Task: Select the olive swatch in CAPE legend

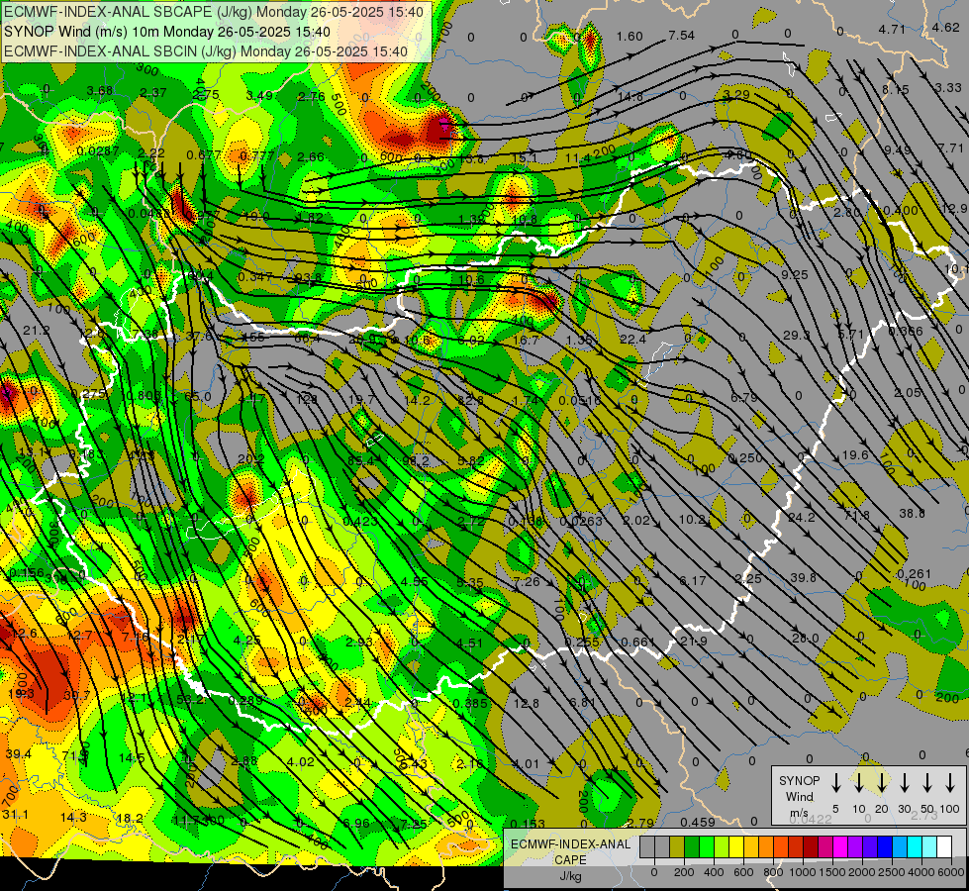Action: click(677, 846)
